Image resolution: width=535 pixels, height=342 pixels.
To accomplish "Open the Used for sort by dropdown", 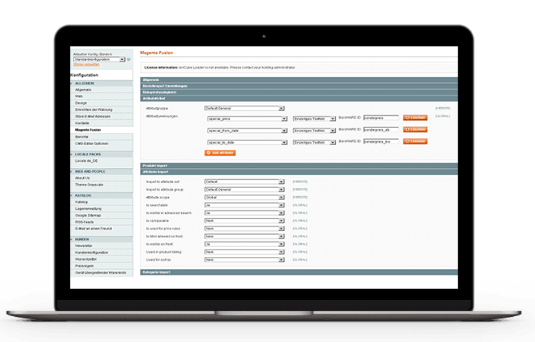I will tap(244, 260).
